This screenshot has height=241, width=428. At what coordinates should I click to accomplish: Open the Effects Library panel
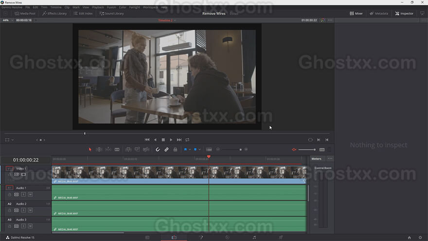[x=54, y=14]
